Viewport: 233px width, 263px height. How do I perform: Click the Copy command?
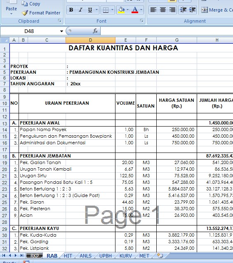click(31, 4)
